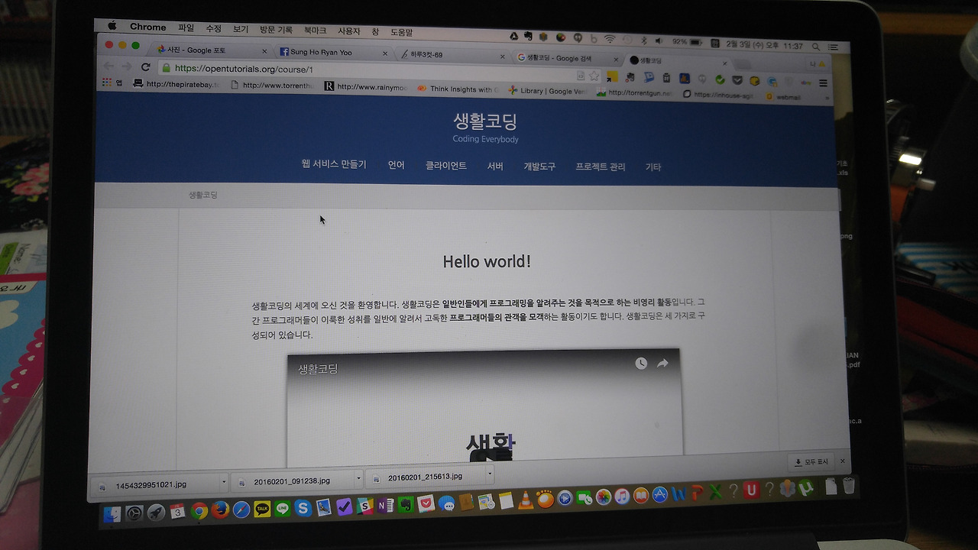Screen dimensions: 978x550
Task: Click the 생활코딩 site title
Action: point(485,122)
